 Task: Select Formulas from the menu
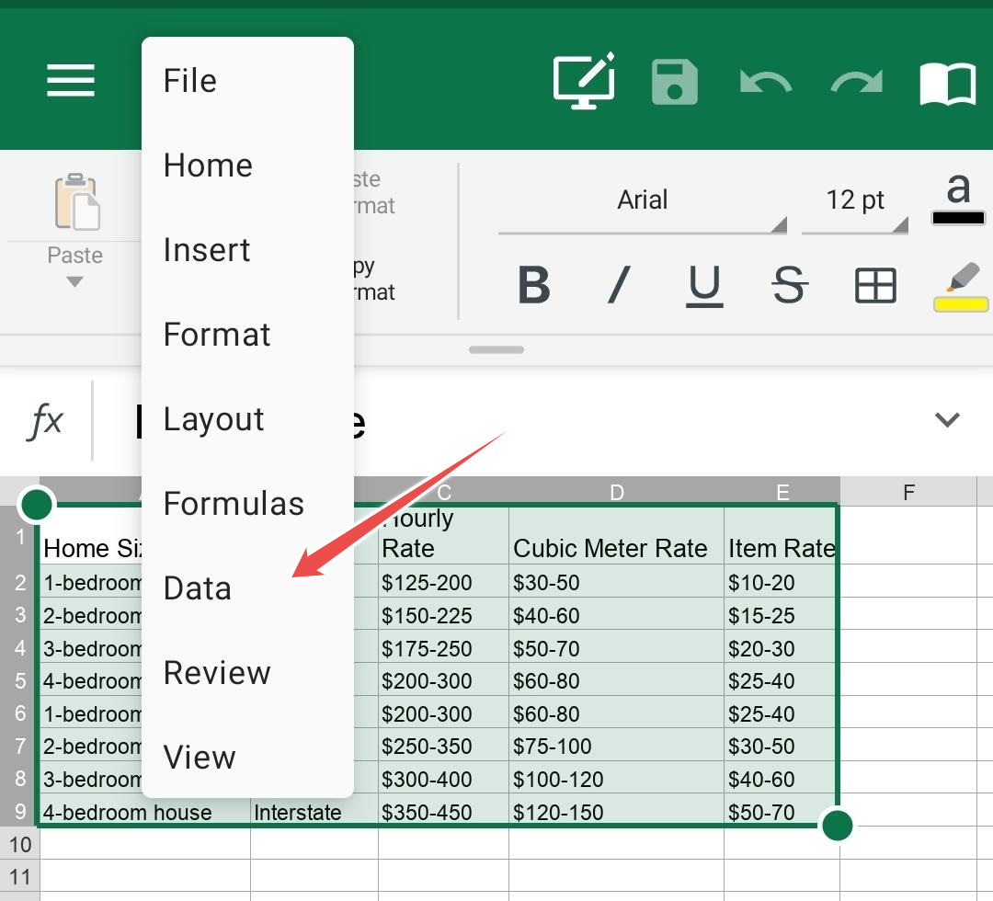coord(234,504)
